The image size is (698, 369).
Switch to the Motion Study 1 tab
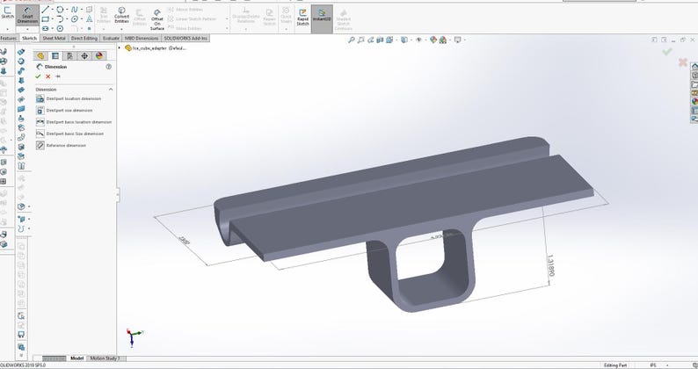point(105,358)
